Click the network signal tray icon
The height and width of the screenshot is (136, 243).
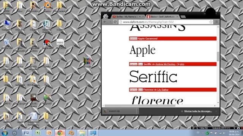click(x=220, y=133)
